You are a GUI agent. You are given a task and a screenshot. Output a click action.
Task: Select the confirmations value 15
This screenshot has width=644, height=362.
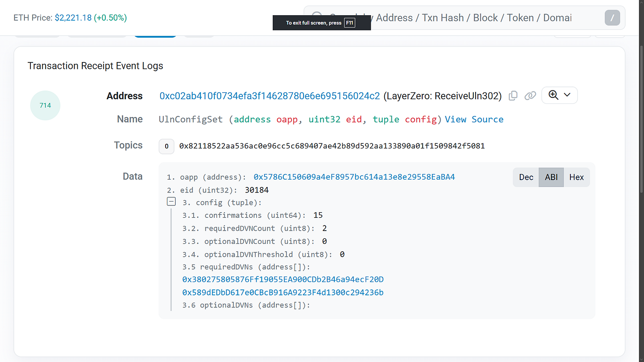(318, 215)
